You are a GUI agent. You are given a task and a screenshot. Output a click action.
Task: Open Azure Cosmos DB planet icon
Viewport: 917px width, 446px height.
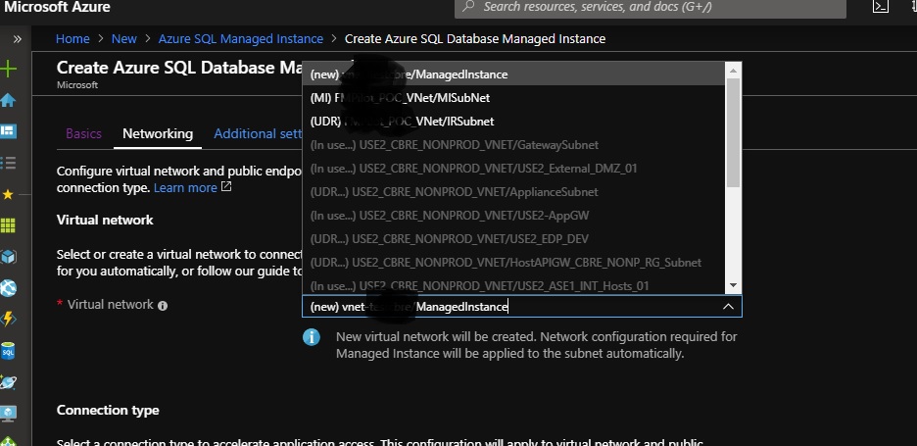[x=8, y=382]
